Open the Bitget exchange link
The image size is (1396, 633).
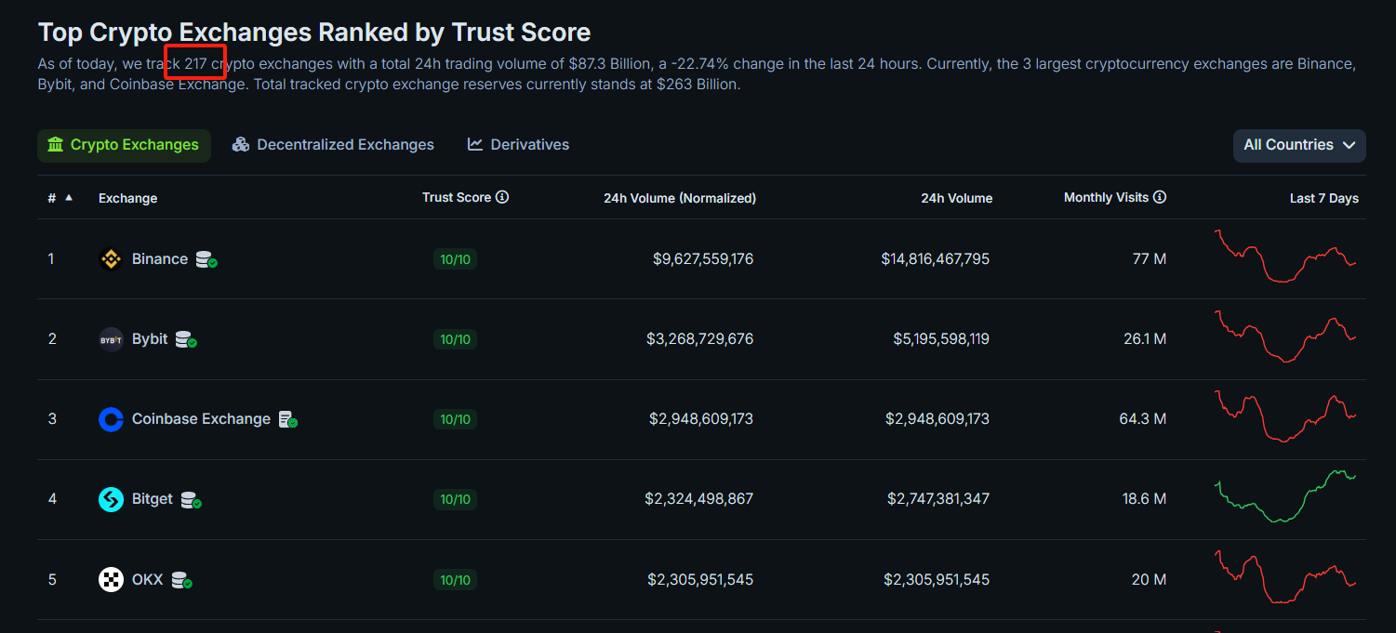coord(153,499)
